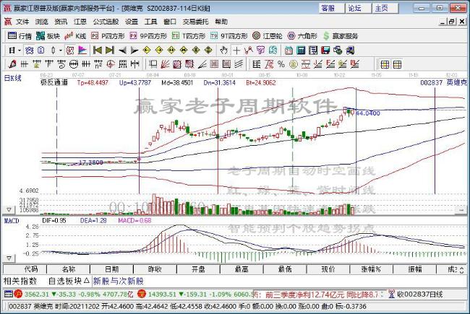This screenshot has height=314, width=470.
Task: Expand 自选板块 triangle list
Action: (x=87, y=281)
